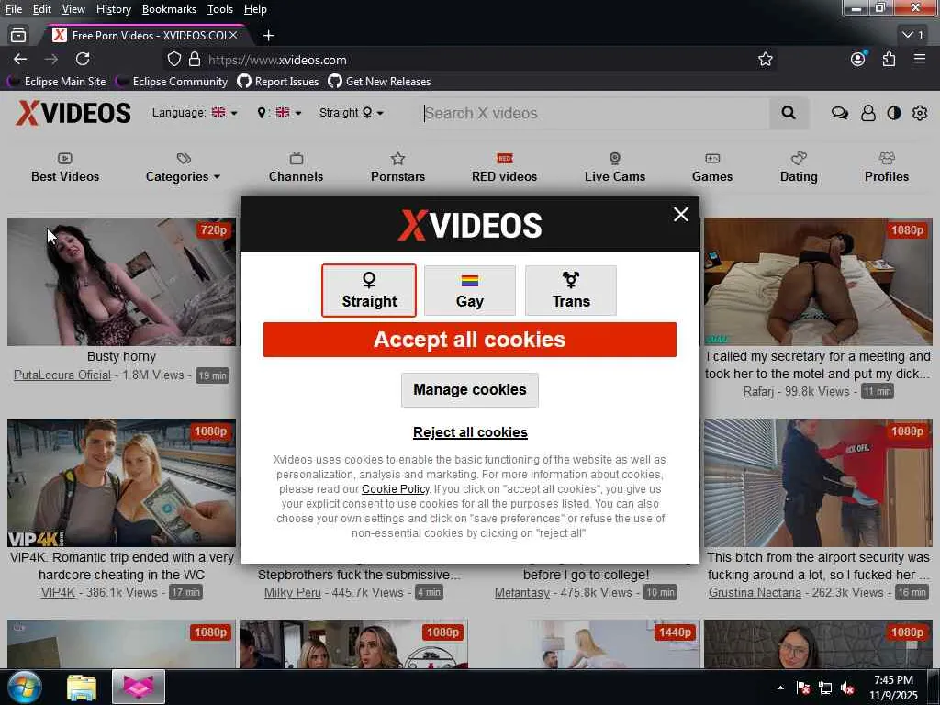Open the Windows Start button

[25, 687]
